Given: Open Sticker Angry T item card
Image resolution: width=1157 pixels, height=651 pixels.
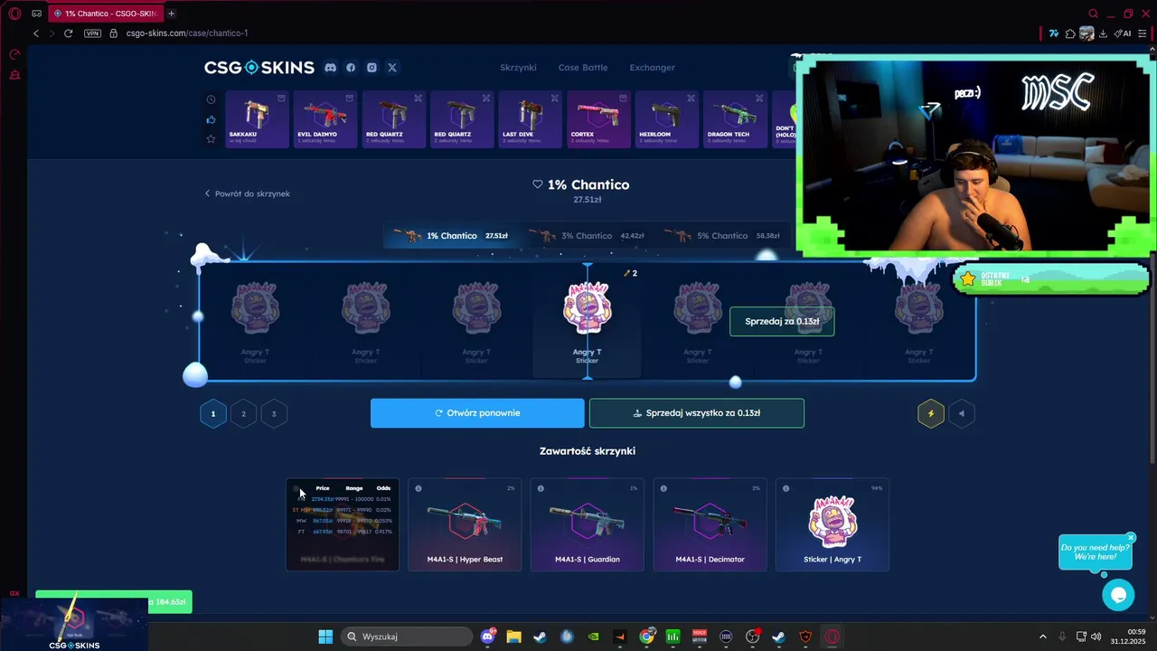Looking at the screenshot, I should click(x=832, y=524).
